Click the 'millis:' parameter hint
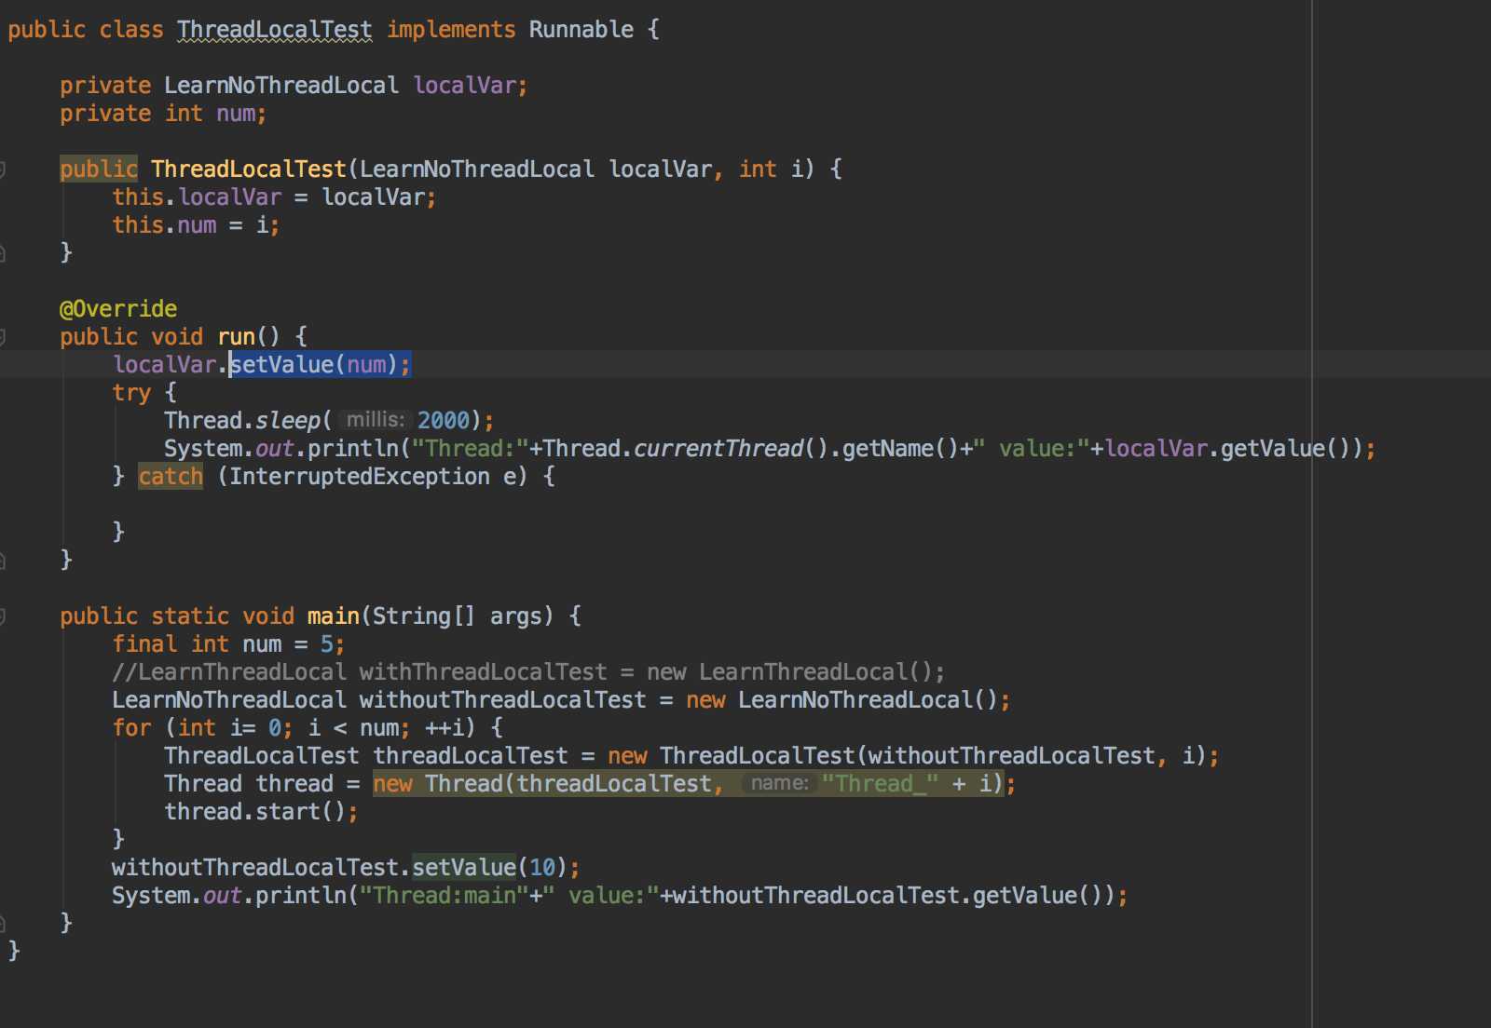Viewport: 1491px width, 1028px height. pos(375,421)
